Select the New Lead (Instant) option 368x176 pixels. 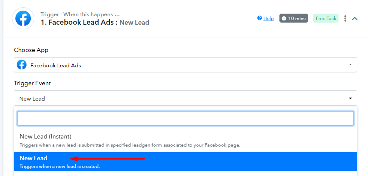[x=185, y=140]
